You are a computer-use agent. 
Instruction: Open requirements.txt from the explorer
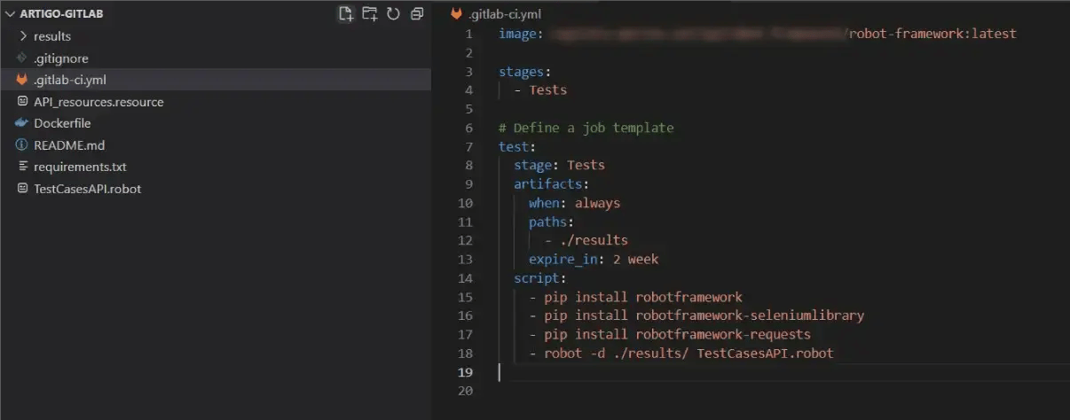pos(80,167)
